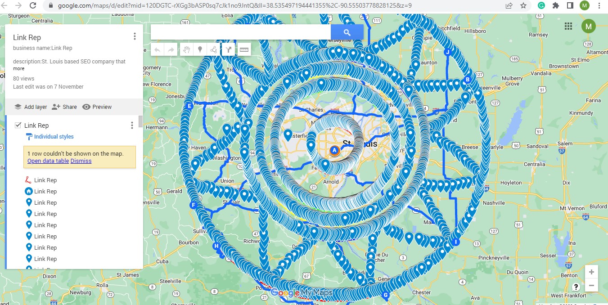Choose the hand Select items tool
Image resolution: width=608 pixels, height=305 pixels.
187,50
